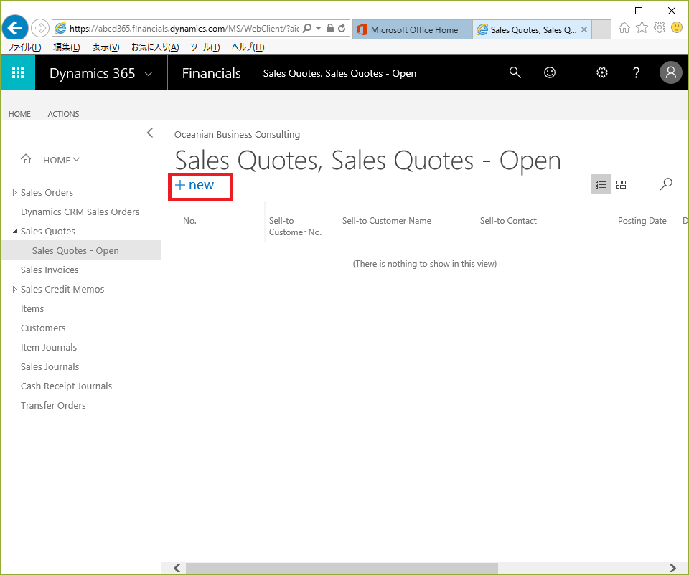Click Sales Orders label in sidebar
Image resolution: width=689 pixels, height=575 pixels.
tap(47, 192)
